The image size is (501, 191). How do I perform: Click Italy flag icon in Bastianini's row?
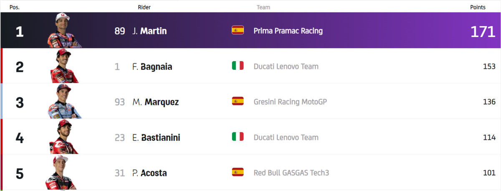tap(238, 137)
